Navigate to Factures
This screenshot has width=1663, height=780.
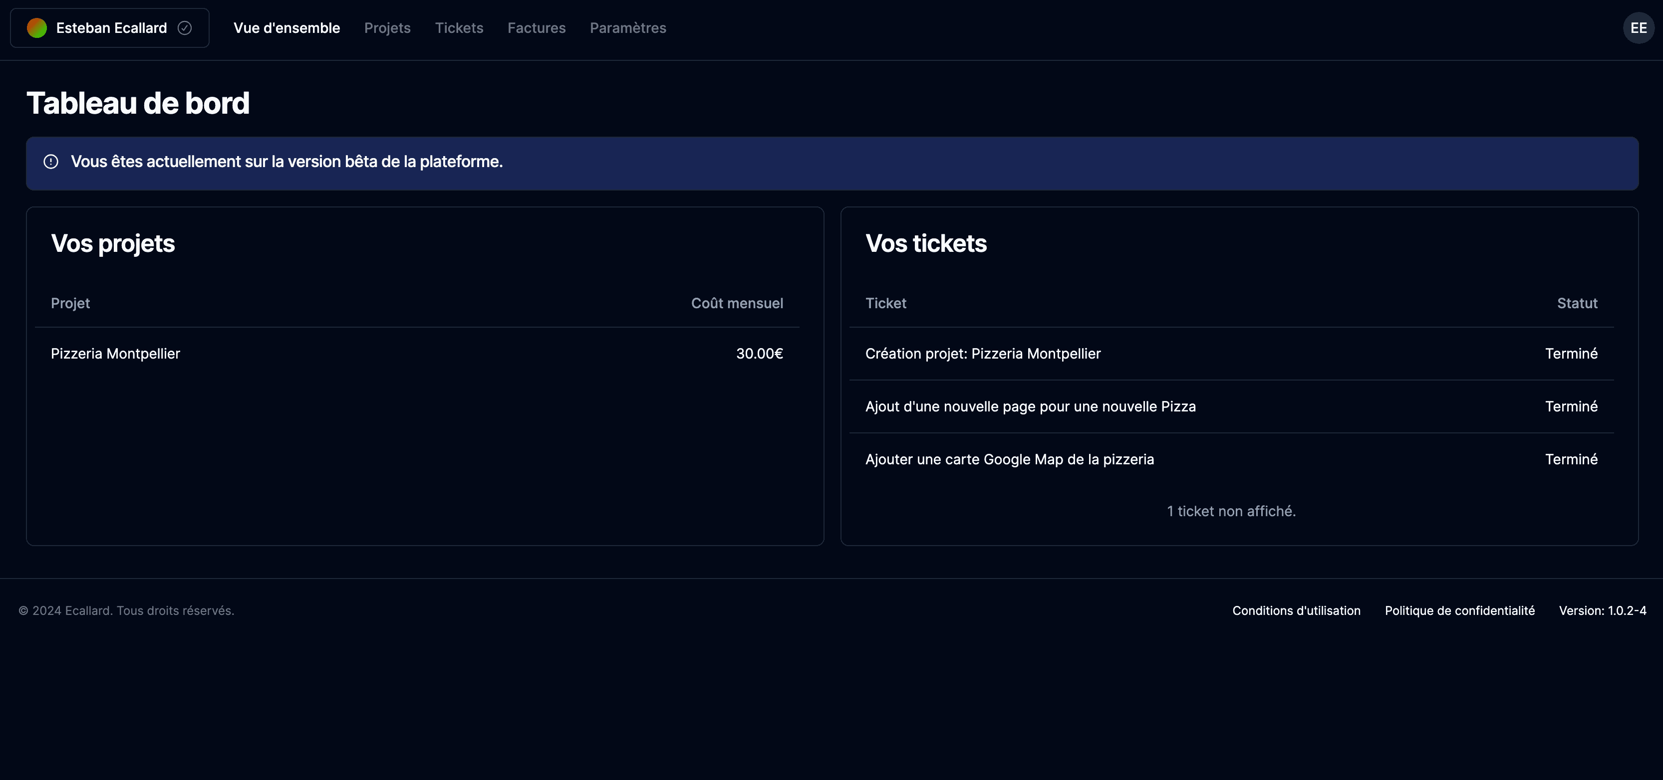[537, 28]
